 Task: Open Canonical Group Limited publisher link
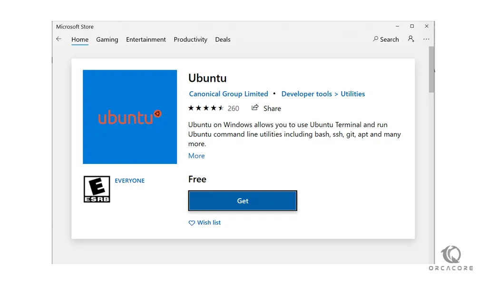point(229,94)
